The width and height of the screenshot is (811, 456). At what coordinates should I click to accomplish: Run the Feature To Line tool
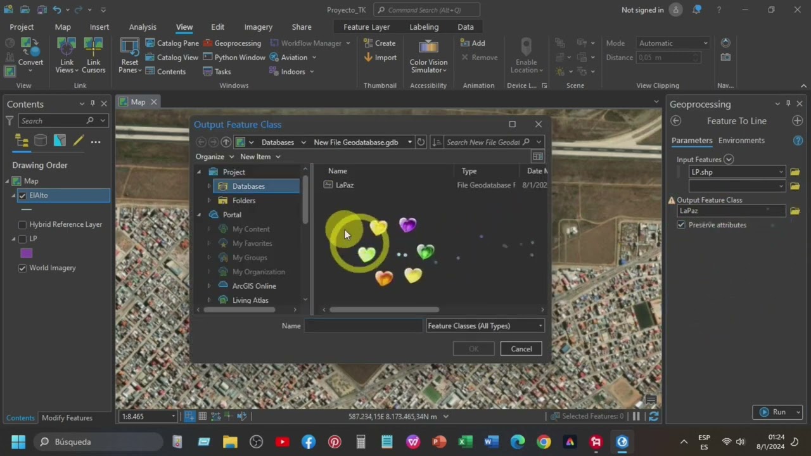772,412
